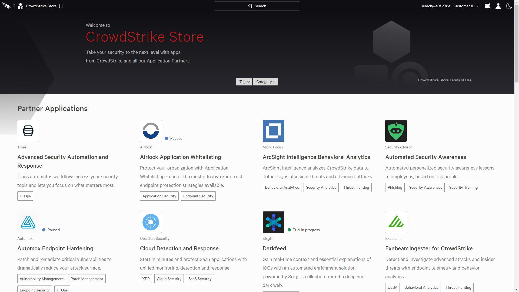This screenshot has height=292, width=519.
Task: Bookmark the CrowdStrike Store page
Action: coord(61,6)
